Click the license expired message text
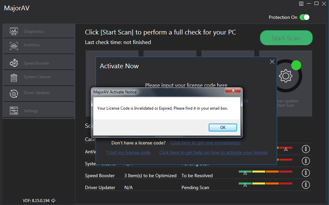 [162, 108]
